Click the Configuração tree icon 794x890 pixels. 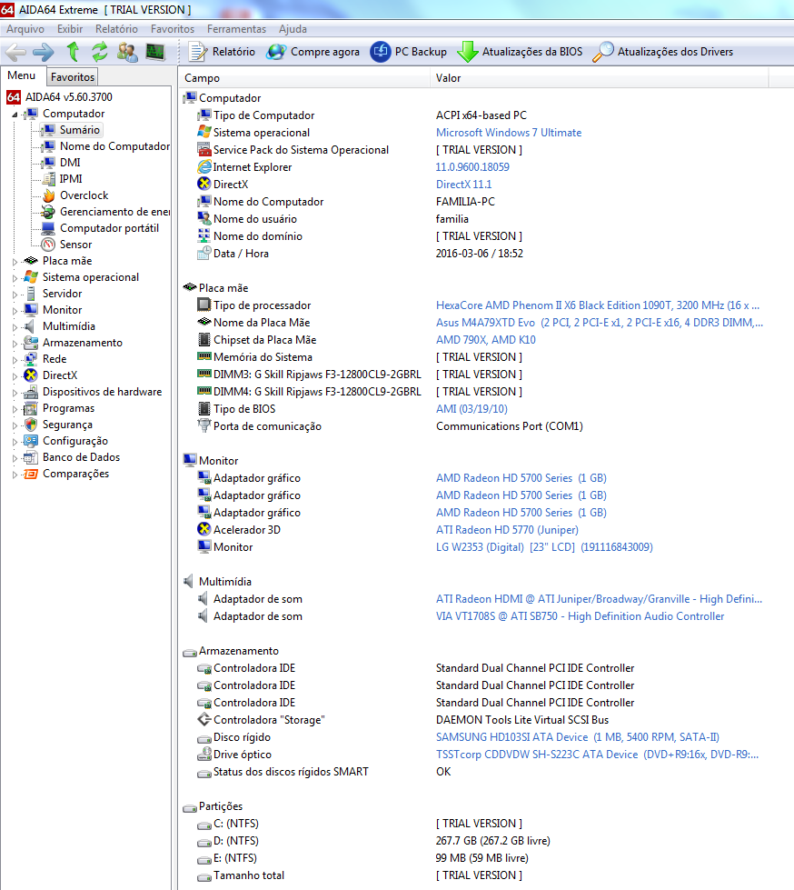[31, 441]
